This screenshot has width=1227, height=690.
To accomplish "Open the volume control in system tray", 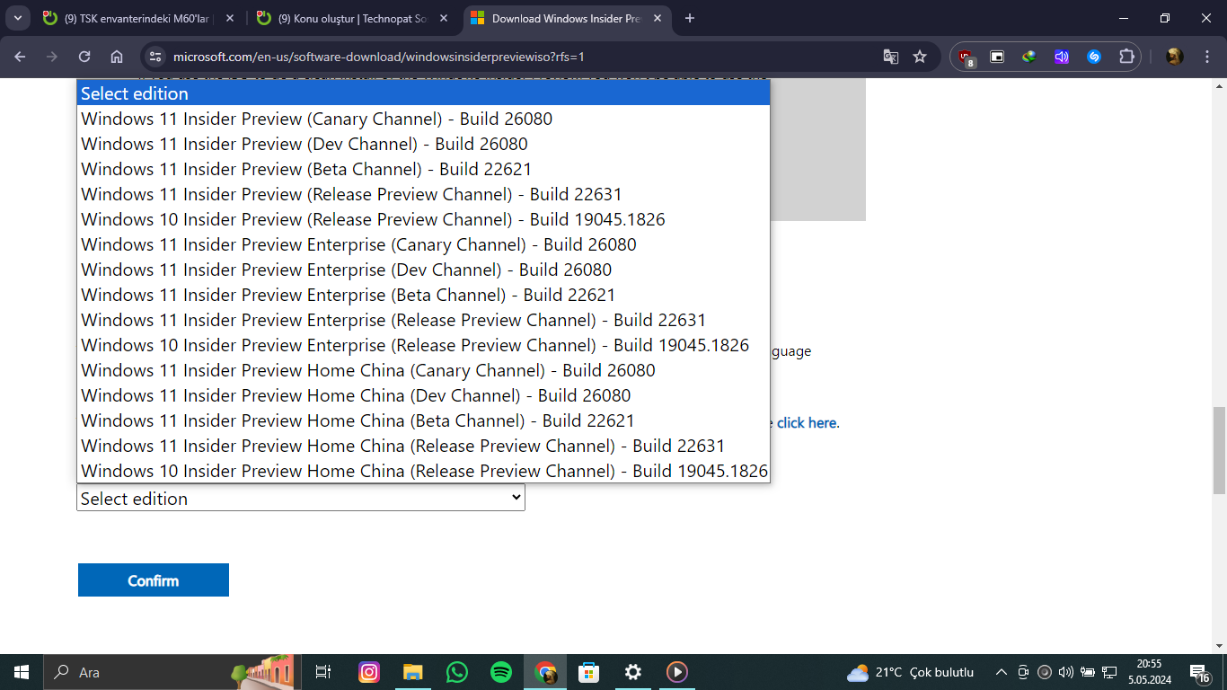I will point(1066,672).
